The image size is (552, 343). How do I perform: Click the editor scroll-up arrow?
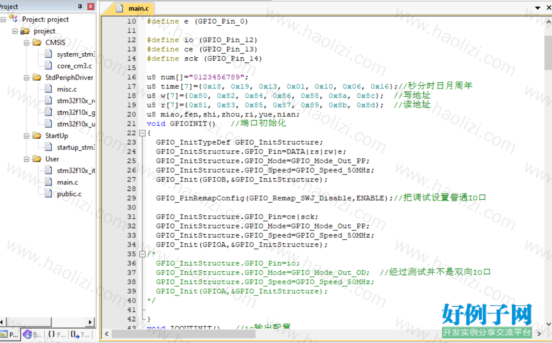[548, 22]
